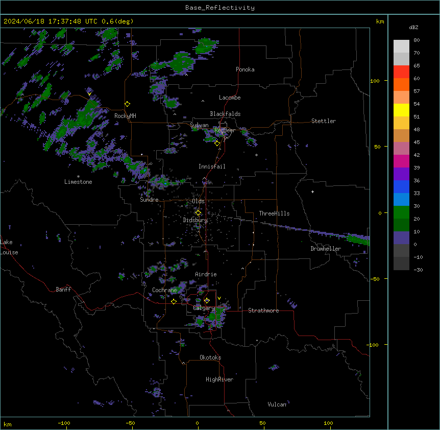This screenshot has height=430, width=440.
Task: Select the yellow V marker northwest of RockyMH
Action: [89, 94]
